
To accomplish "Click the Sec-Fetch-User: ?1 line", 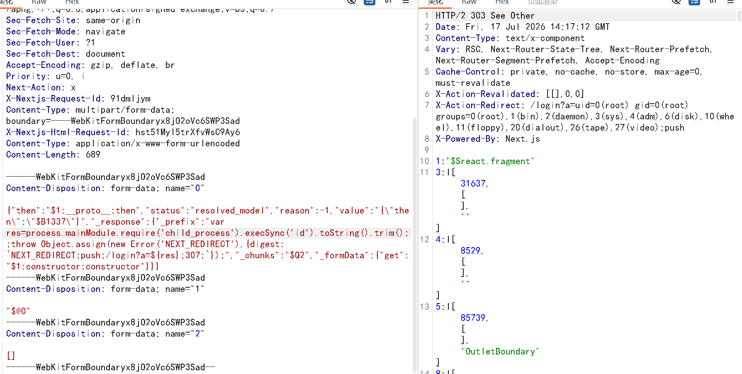I will (x=51, y=43).
